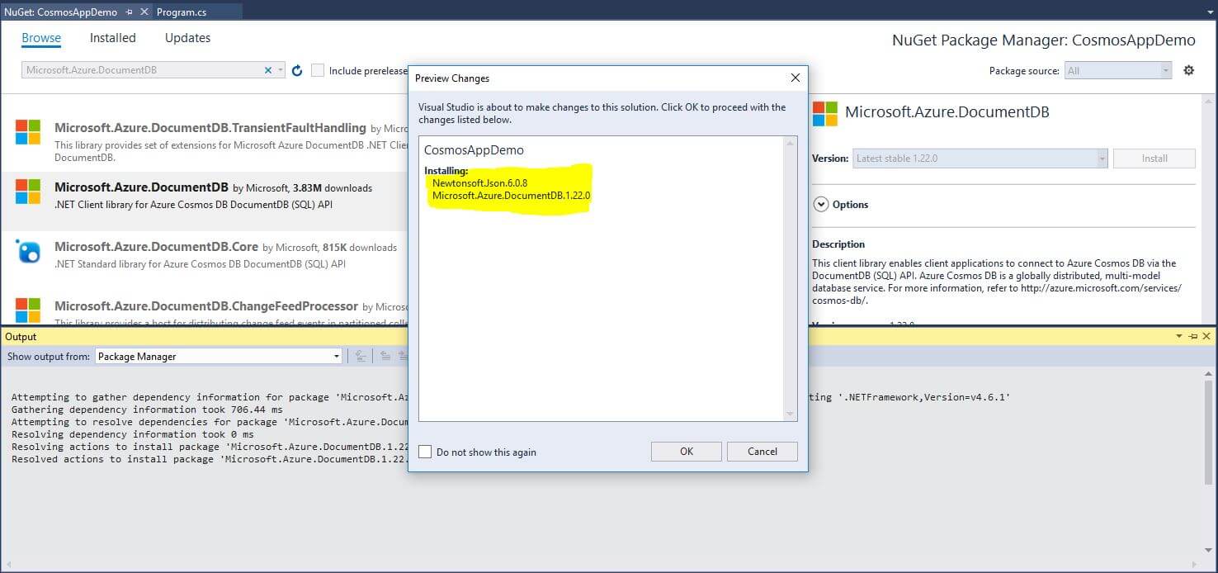Click the Description heading in details pane
1218x573 pixels.
(x=838, y=244)
